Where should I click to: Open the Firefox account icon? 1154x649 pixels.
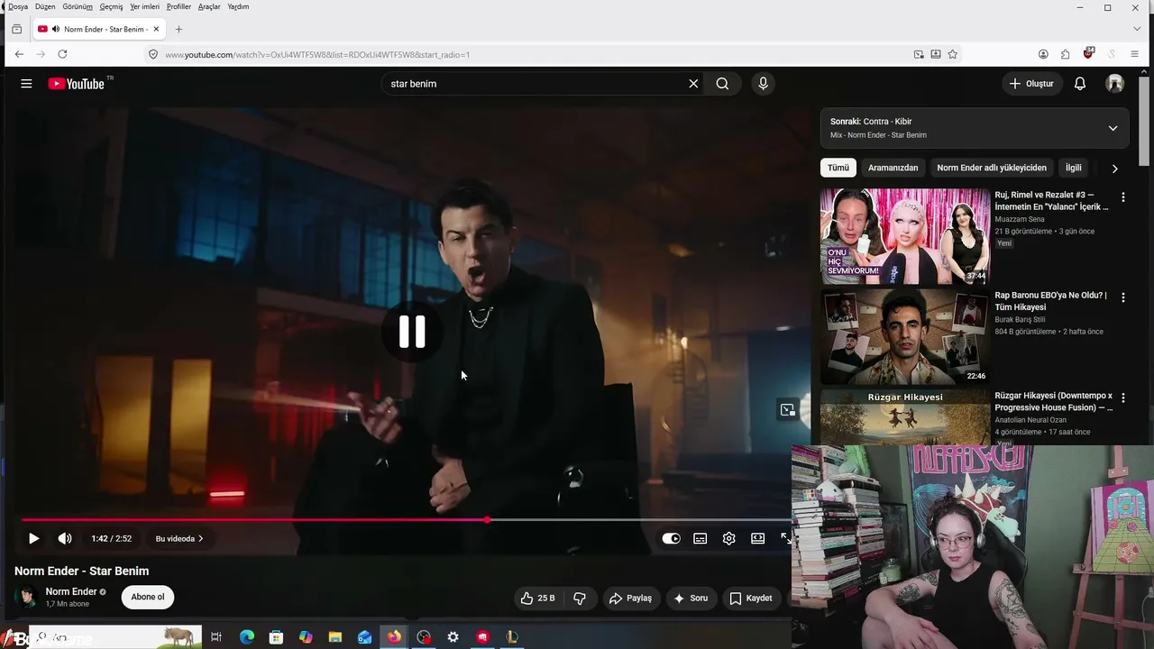1043,54
